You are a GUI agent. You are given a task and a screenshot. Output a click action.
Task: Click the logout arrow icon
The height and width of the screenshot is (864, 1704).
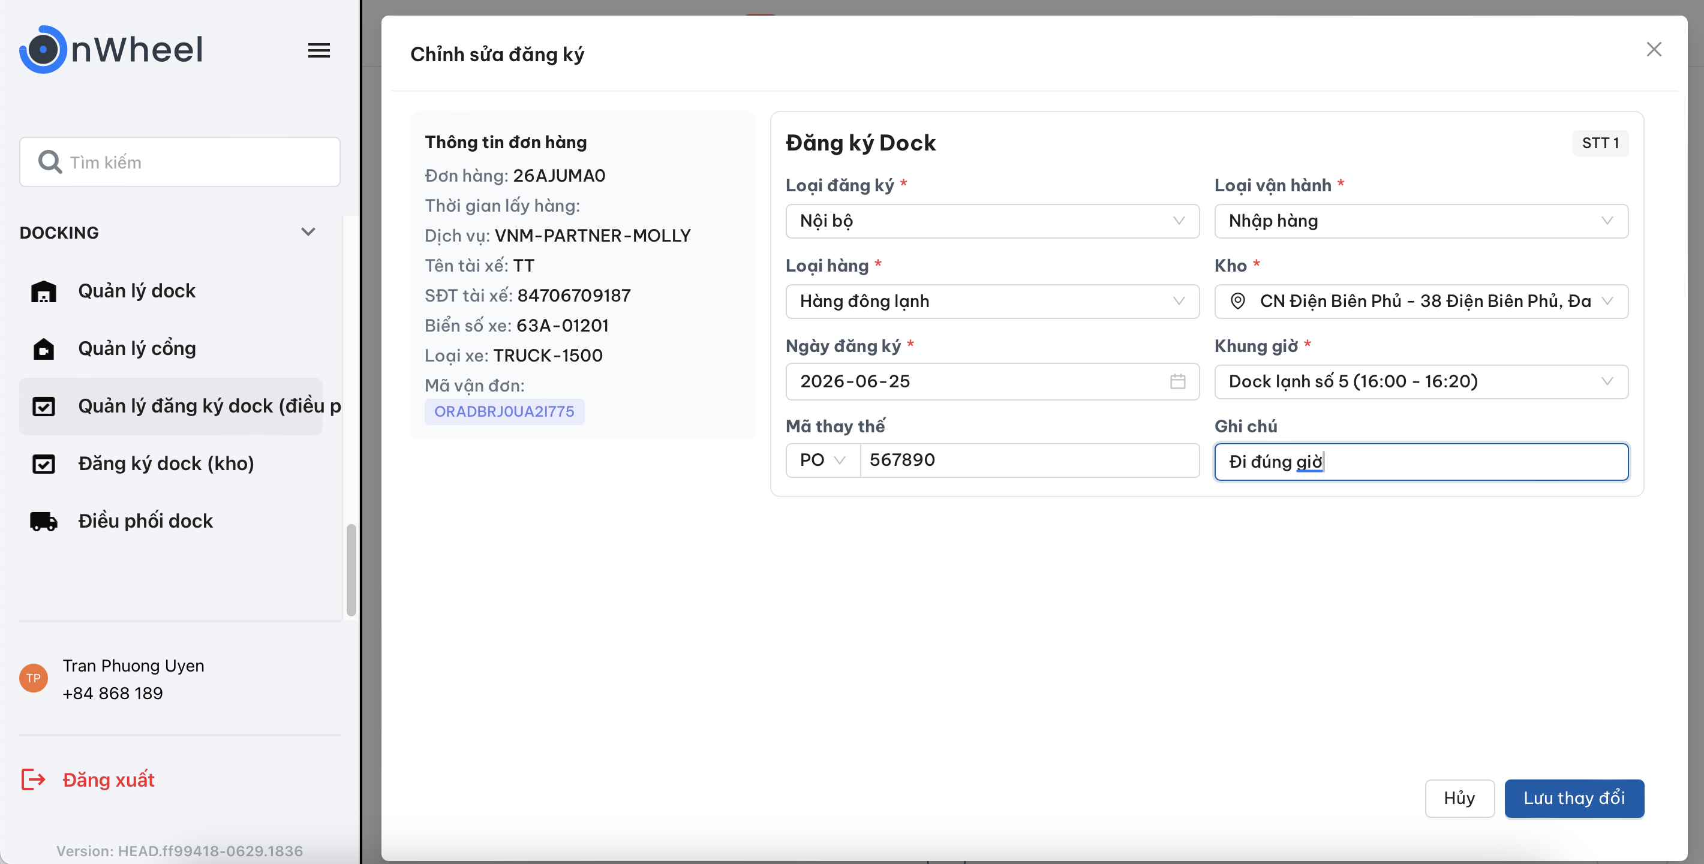(33, 779)
